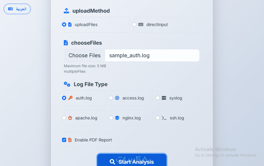264x166 pixels.
Task: Click the keyboard icon next to directInput
Action: (141, 25)
